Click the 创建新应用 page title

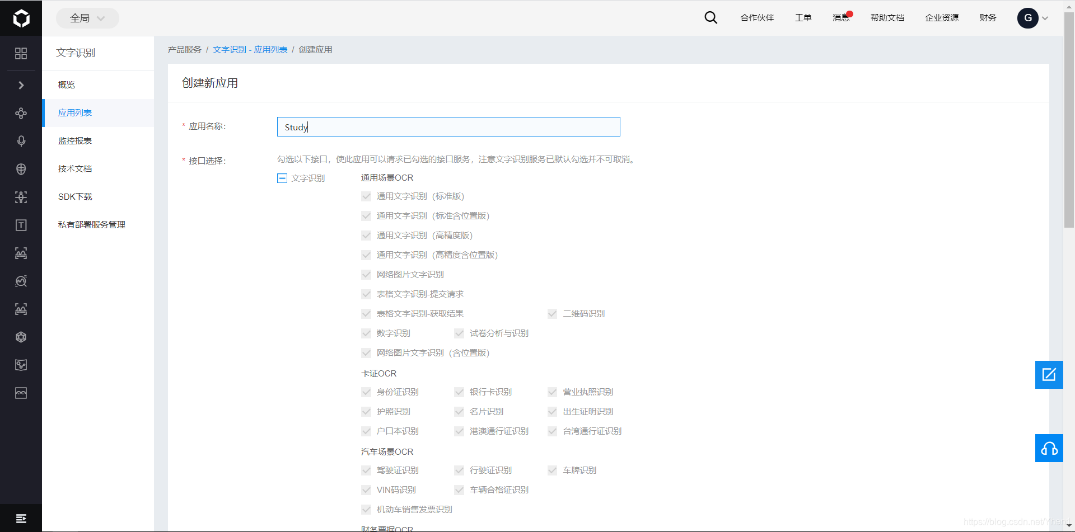pyautogui.click(x=210, y=83)
